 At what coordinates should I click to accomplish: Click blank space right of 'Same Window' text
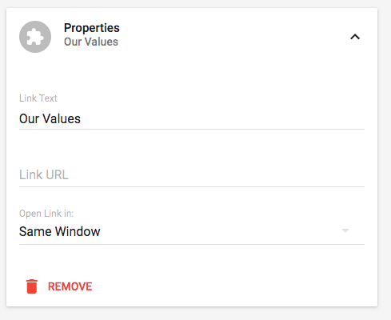218,231
